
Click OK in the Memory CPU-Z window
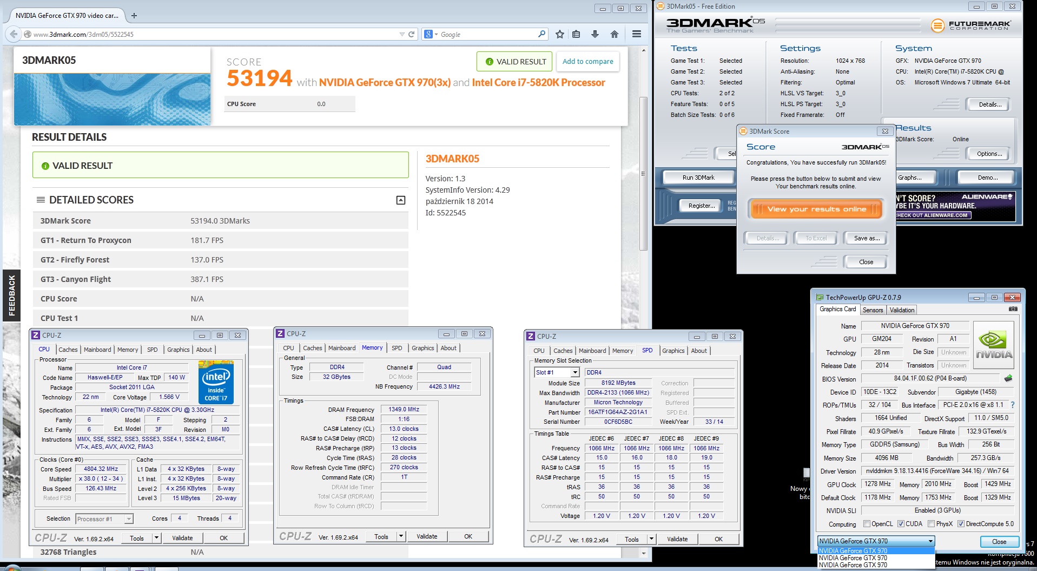[468, 536]
